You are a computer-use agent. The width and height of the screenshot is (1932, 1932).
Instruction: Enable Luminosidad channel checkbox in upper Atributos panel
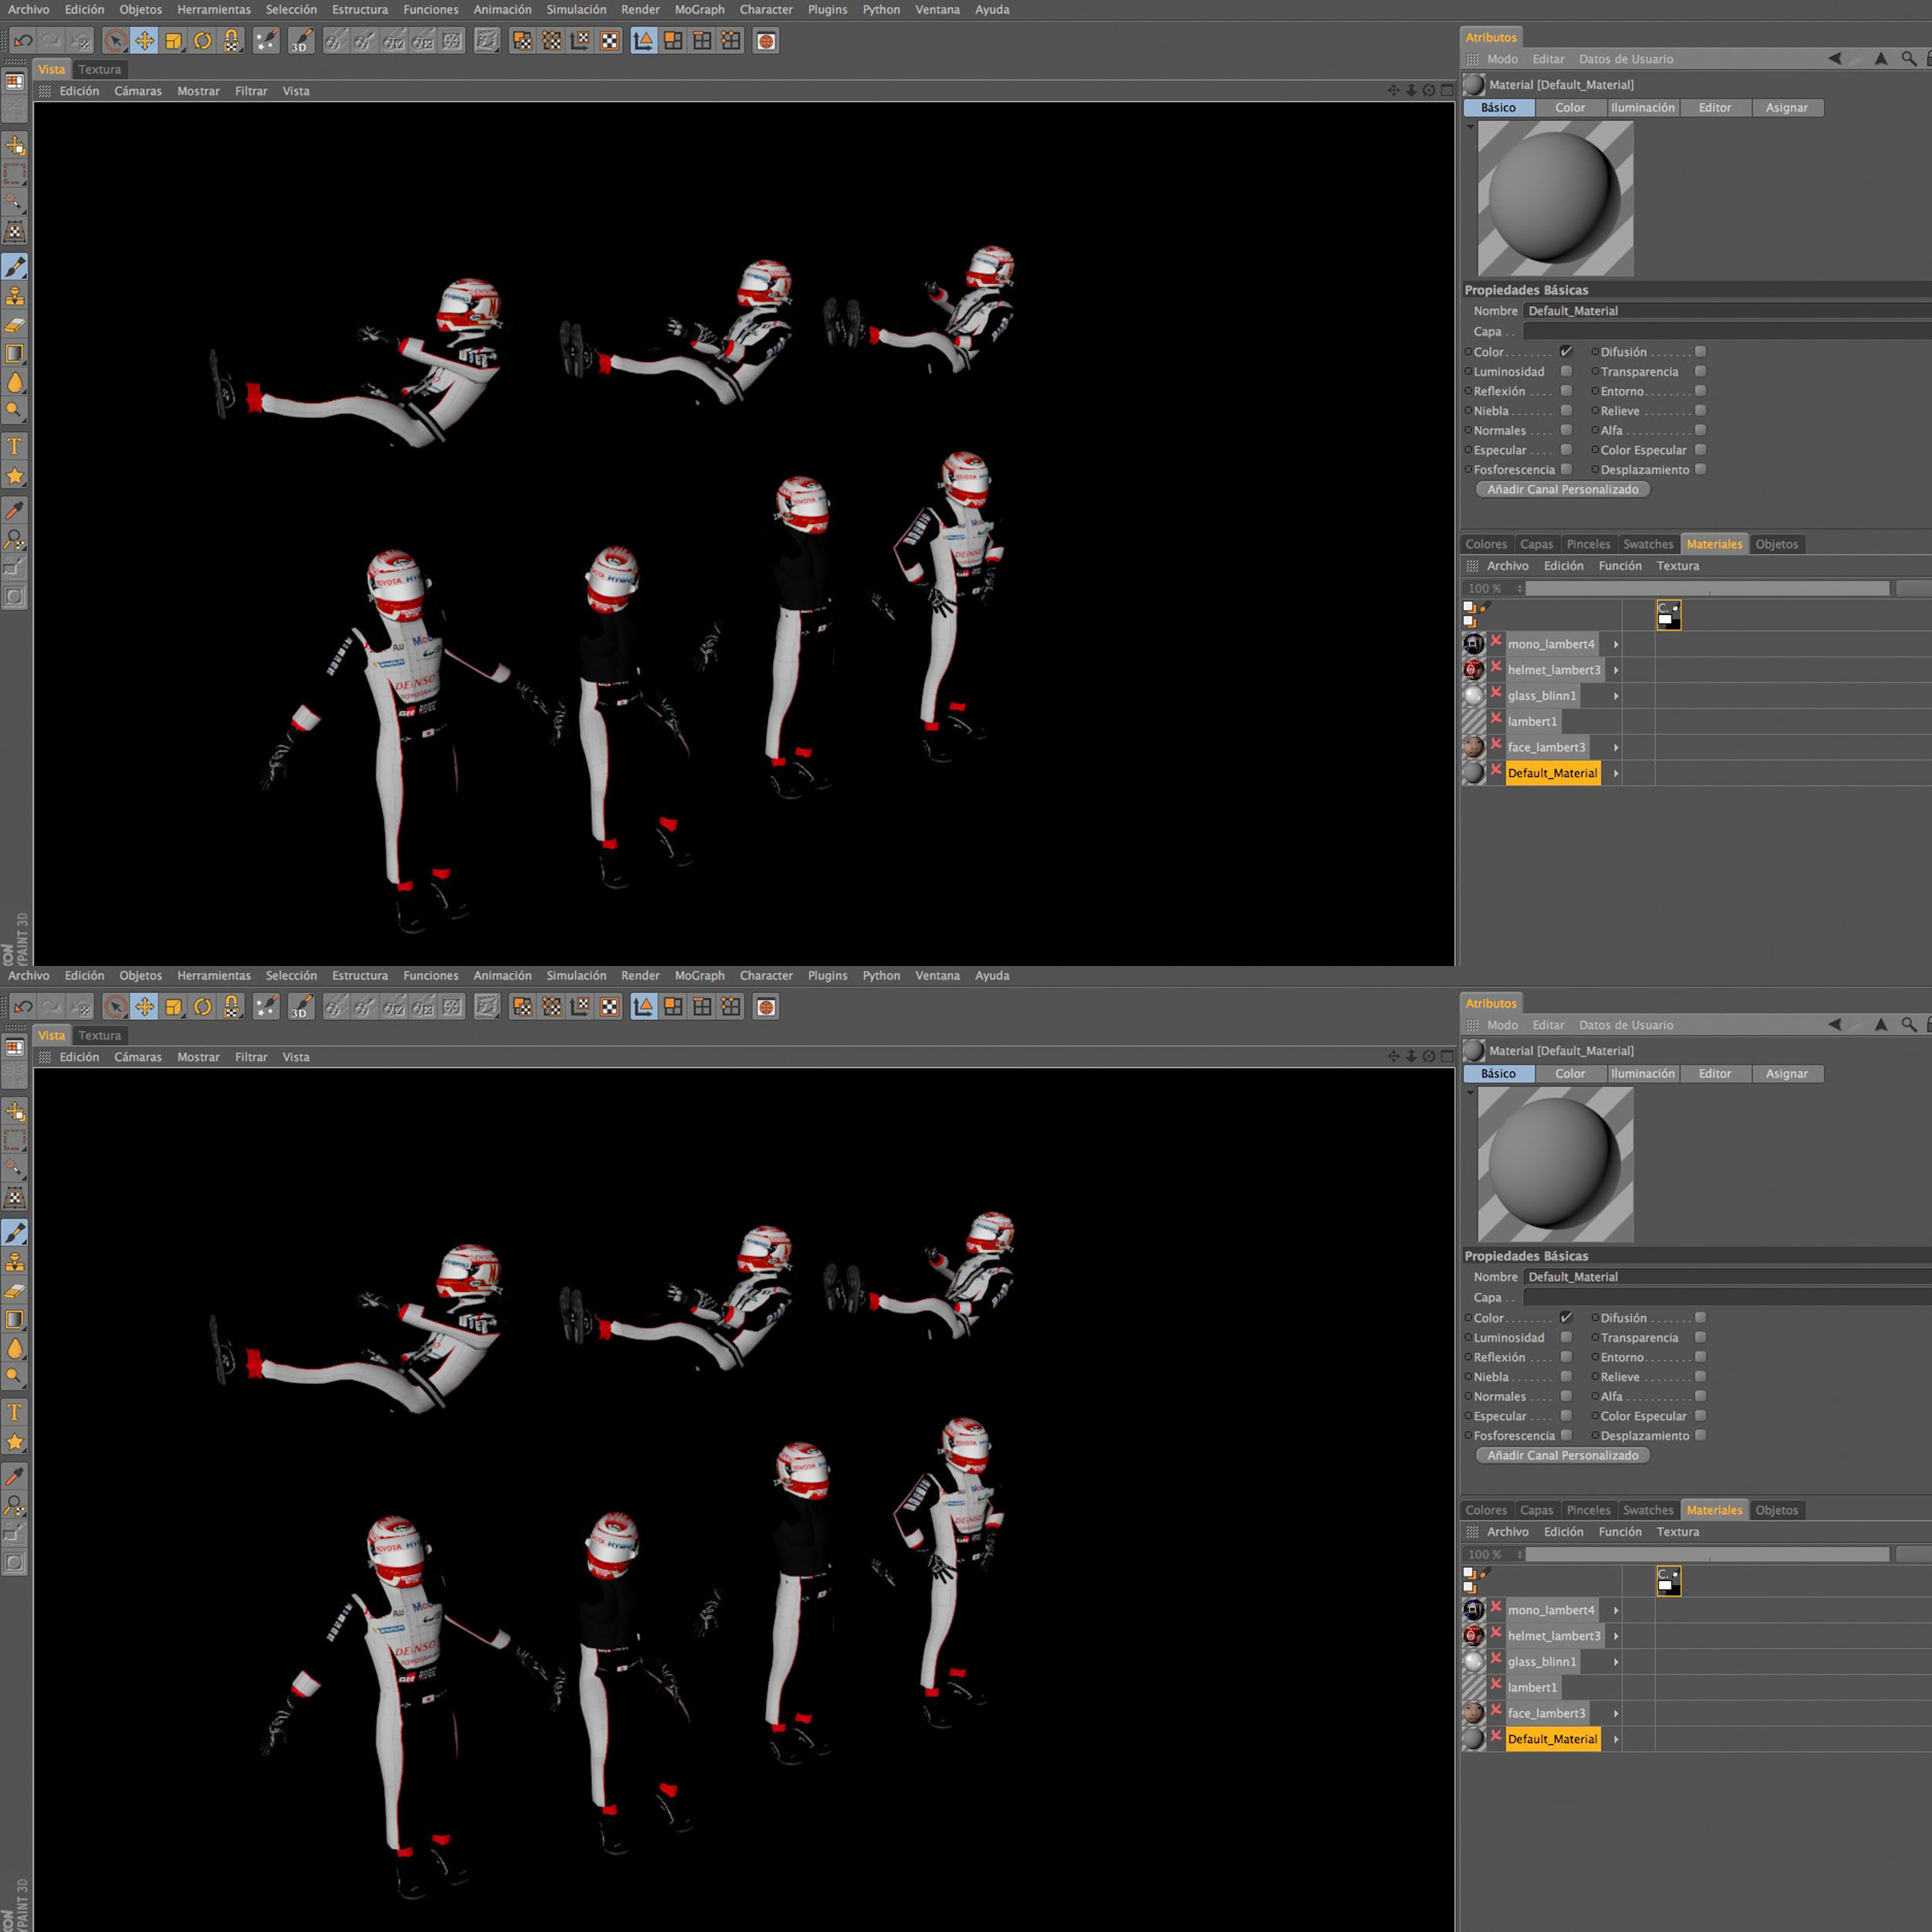point(1566,371)
